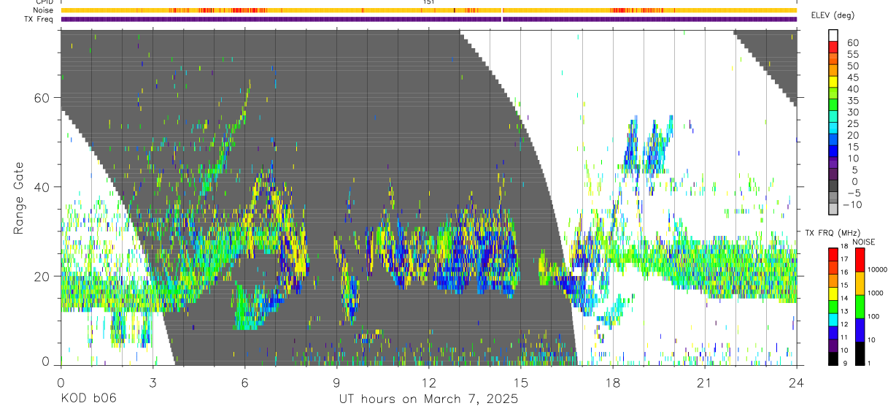Select the 'TX Freq' row label at top

coord(40,18)
